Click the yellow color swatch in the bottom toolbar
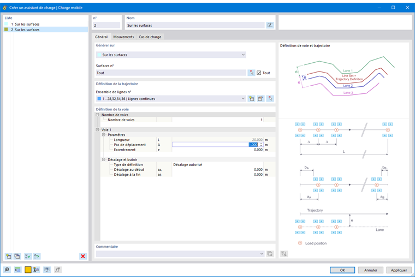Image resolution: width=415 pixels, height=280 pixels. tap(28, 270)
